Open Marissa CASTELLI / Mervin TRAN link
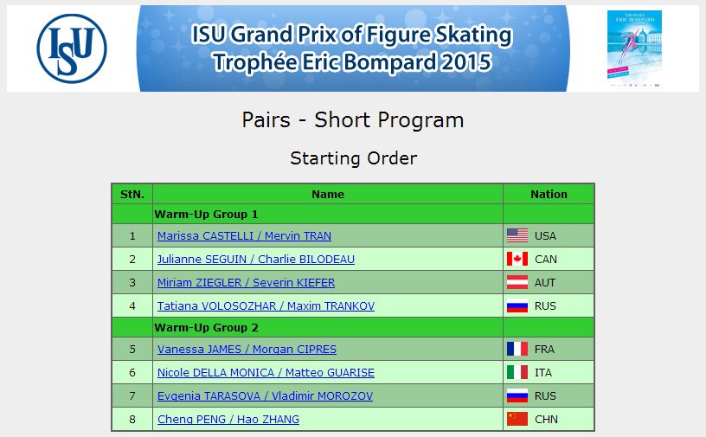The image size is (706, 437). point(244,235)
